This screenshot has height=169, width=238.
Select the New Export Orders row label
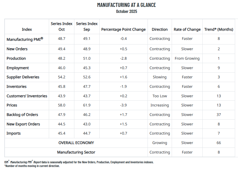tap(23, 124)
